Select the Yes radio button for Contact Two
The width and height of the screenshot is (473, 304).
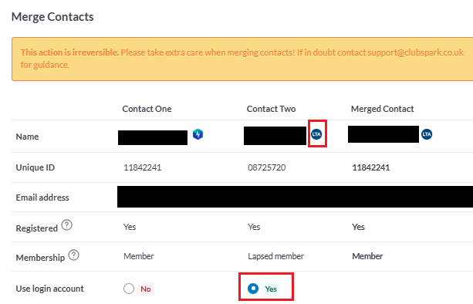click(x=253, y=289)
